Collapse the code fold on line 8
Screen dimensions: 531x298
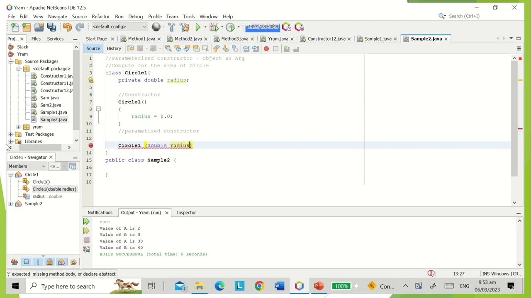click(98, 109)
